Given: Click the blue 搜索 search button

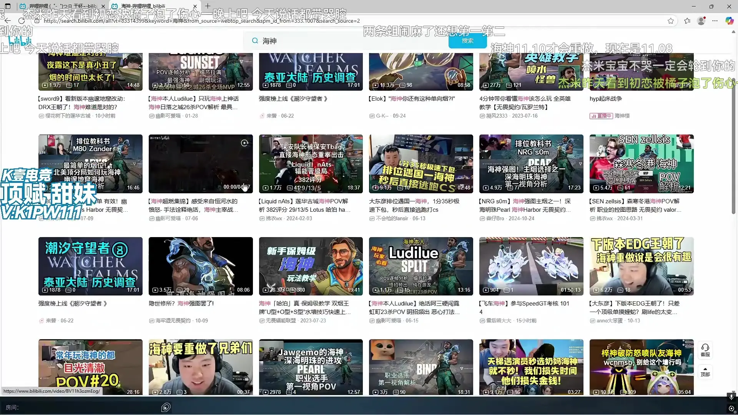Looking at the screenshot, I should (467, 41).
